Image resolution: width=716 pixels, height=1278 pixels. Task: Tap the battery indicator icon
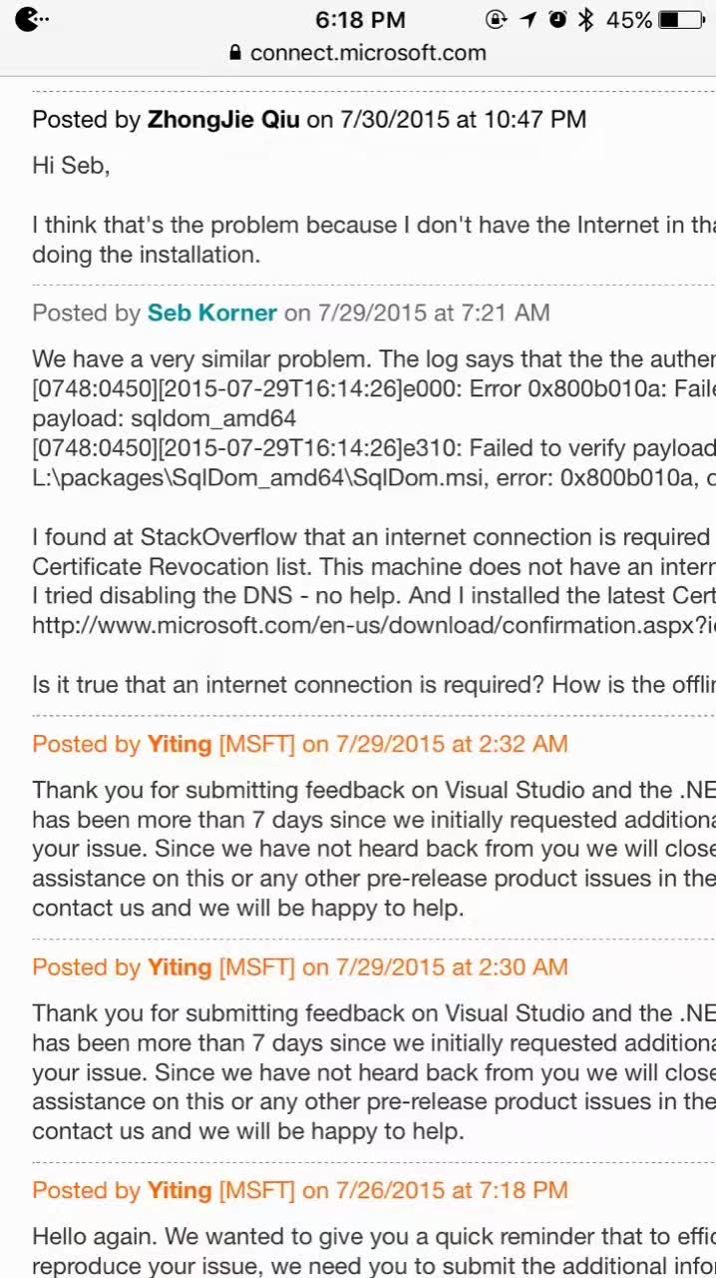tap(682, 19)
